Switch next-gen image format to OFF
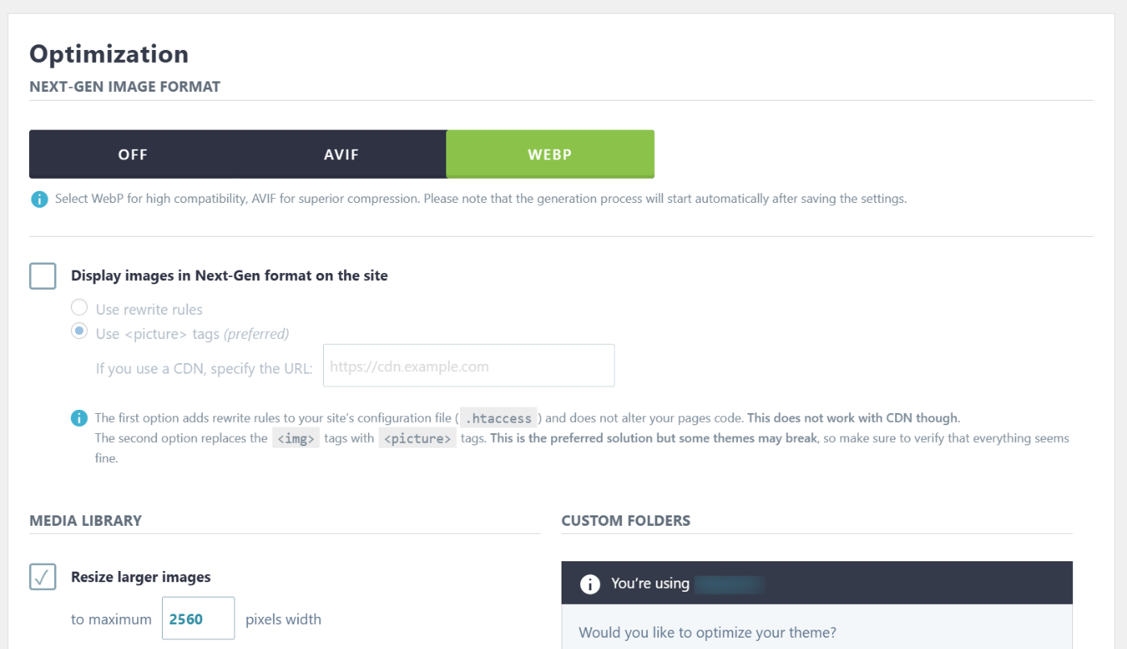The image size is (1127, 649). coord(133,154)
